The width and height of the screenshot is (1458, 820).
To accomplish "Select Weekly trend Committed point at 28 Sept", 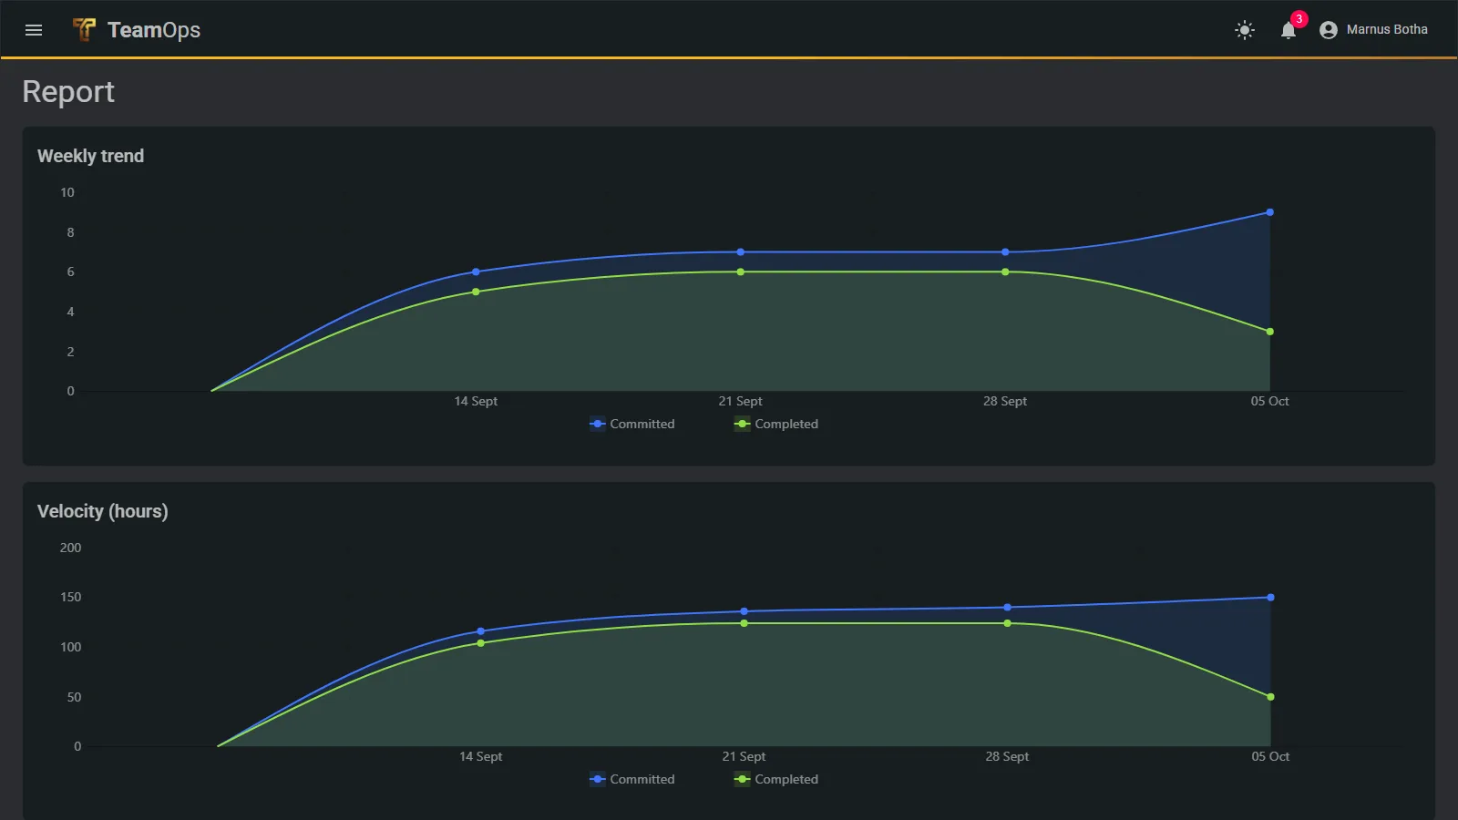I will pos(1005,252).
